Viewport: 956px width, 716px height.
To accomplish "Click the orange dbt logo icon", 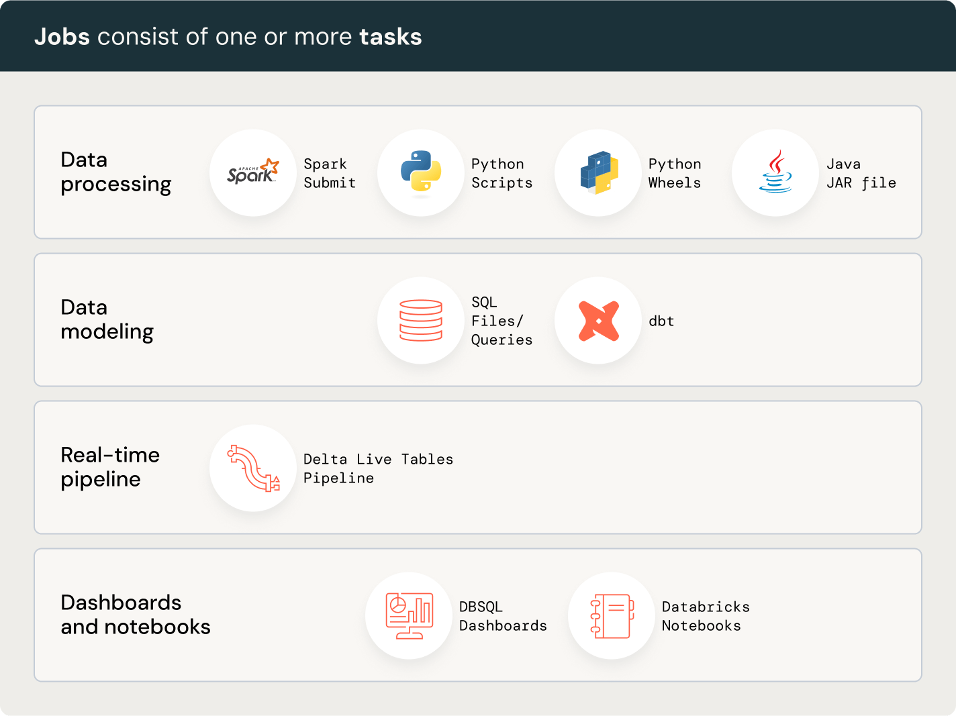I will click(598, 320).
